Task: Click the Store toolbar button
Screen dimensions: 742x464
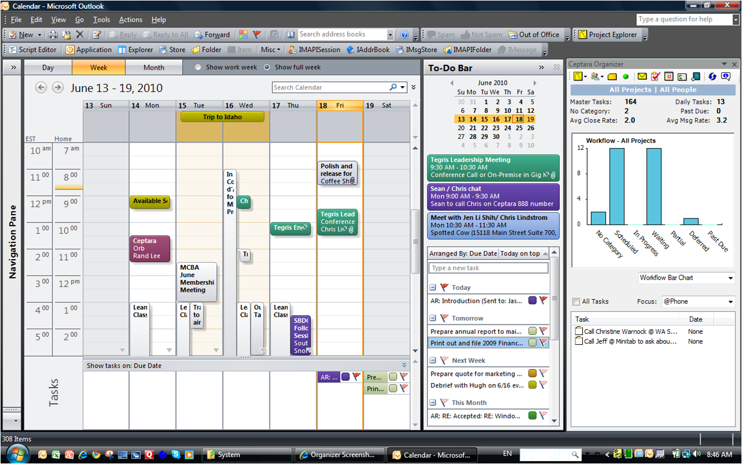Action: click(x=172, y=50)
